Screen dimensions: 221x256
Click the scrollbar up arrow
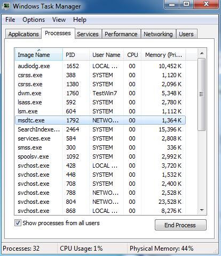pos(202,53)
